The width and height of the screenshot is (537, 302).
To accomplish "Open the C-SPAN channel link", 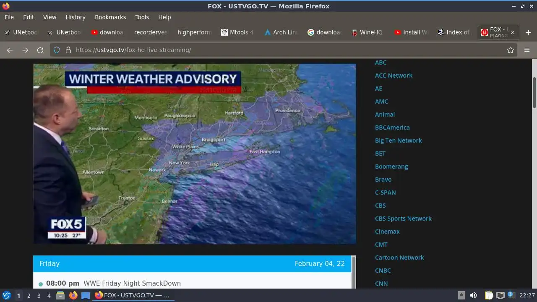I will tap(385, 193).
